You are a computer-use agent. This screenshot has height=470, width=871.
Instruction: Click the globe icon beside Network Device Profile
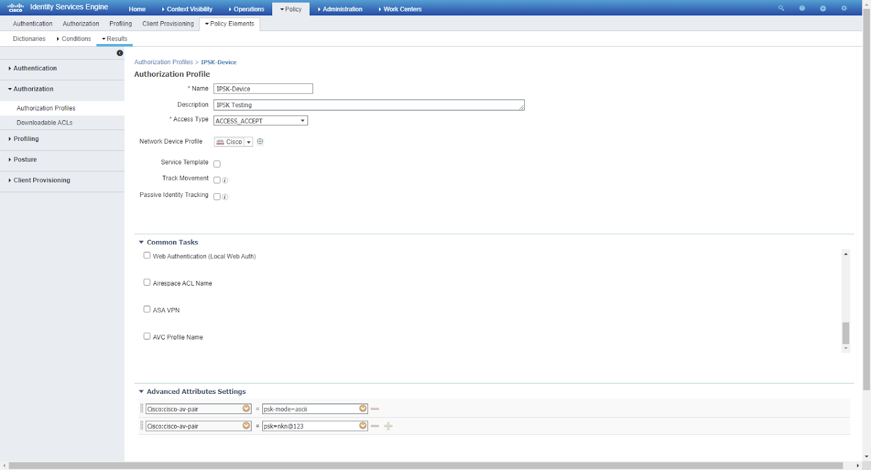[260, 141]
